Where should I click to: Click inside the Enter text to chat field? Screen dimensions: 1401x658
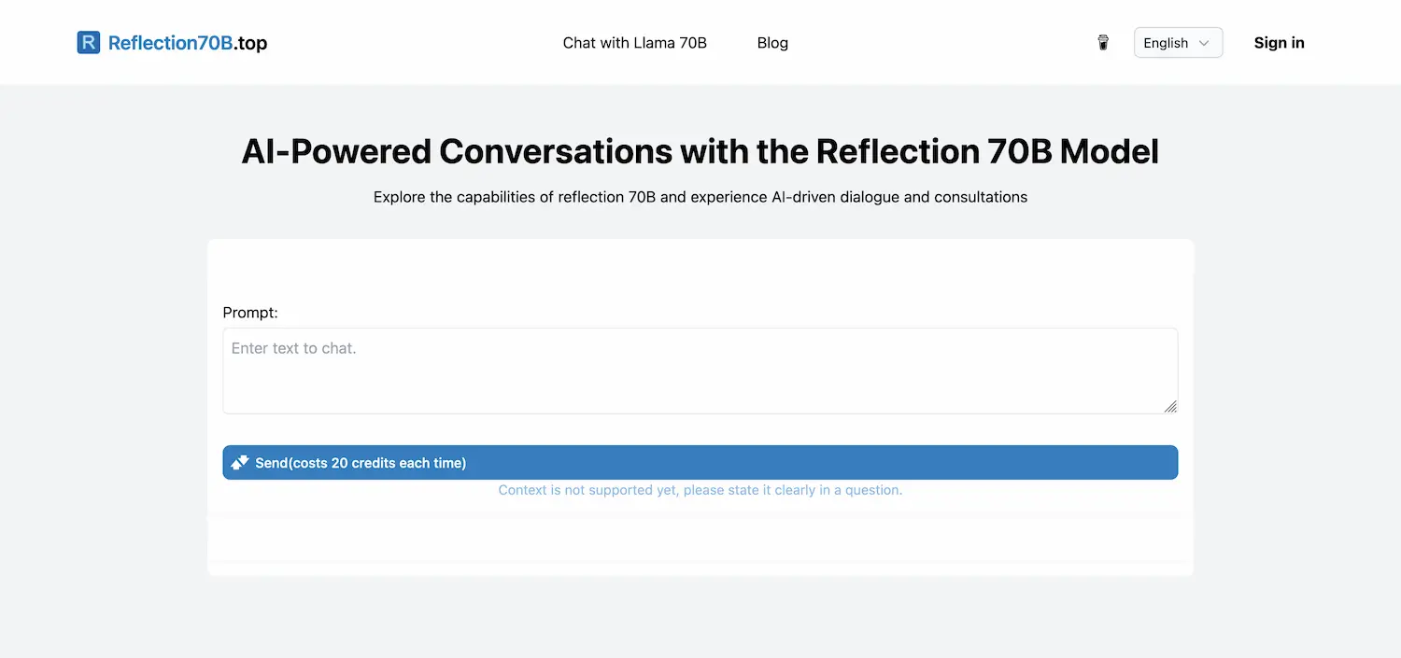(x=700, y=370)
